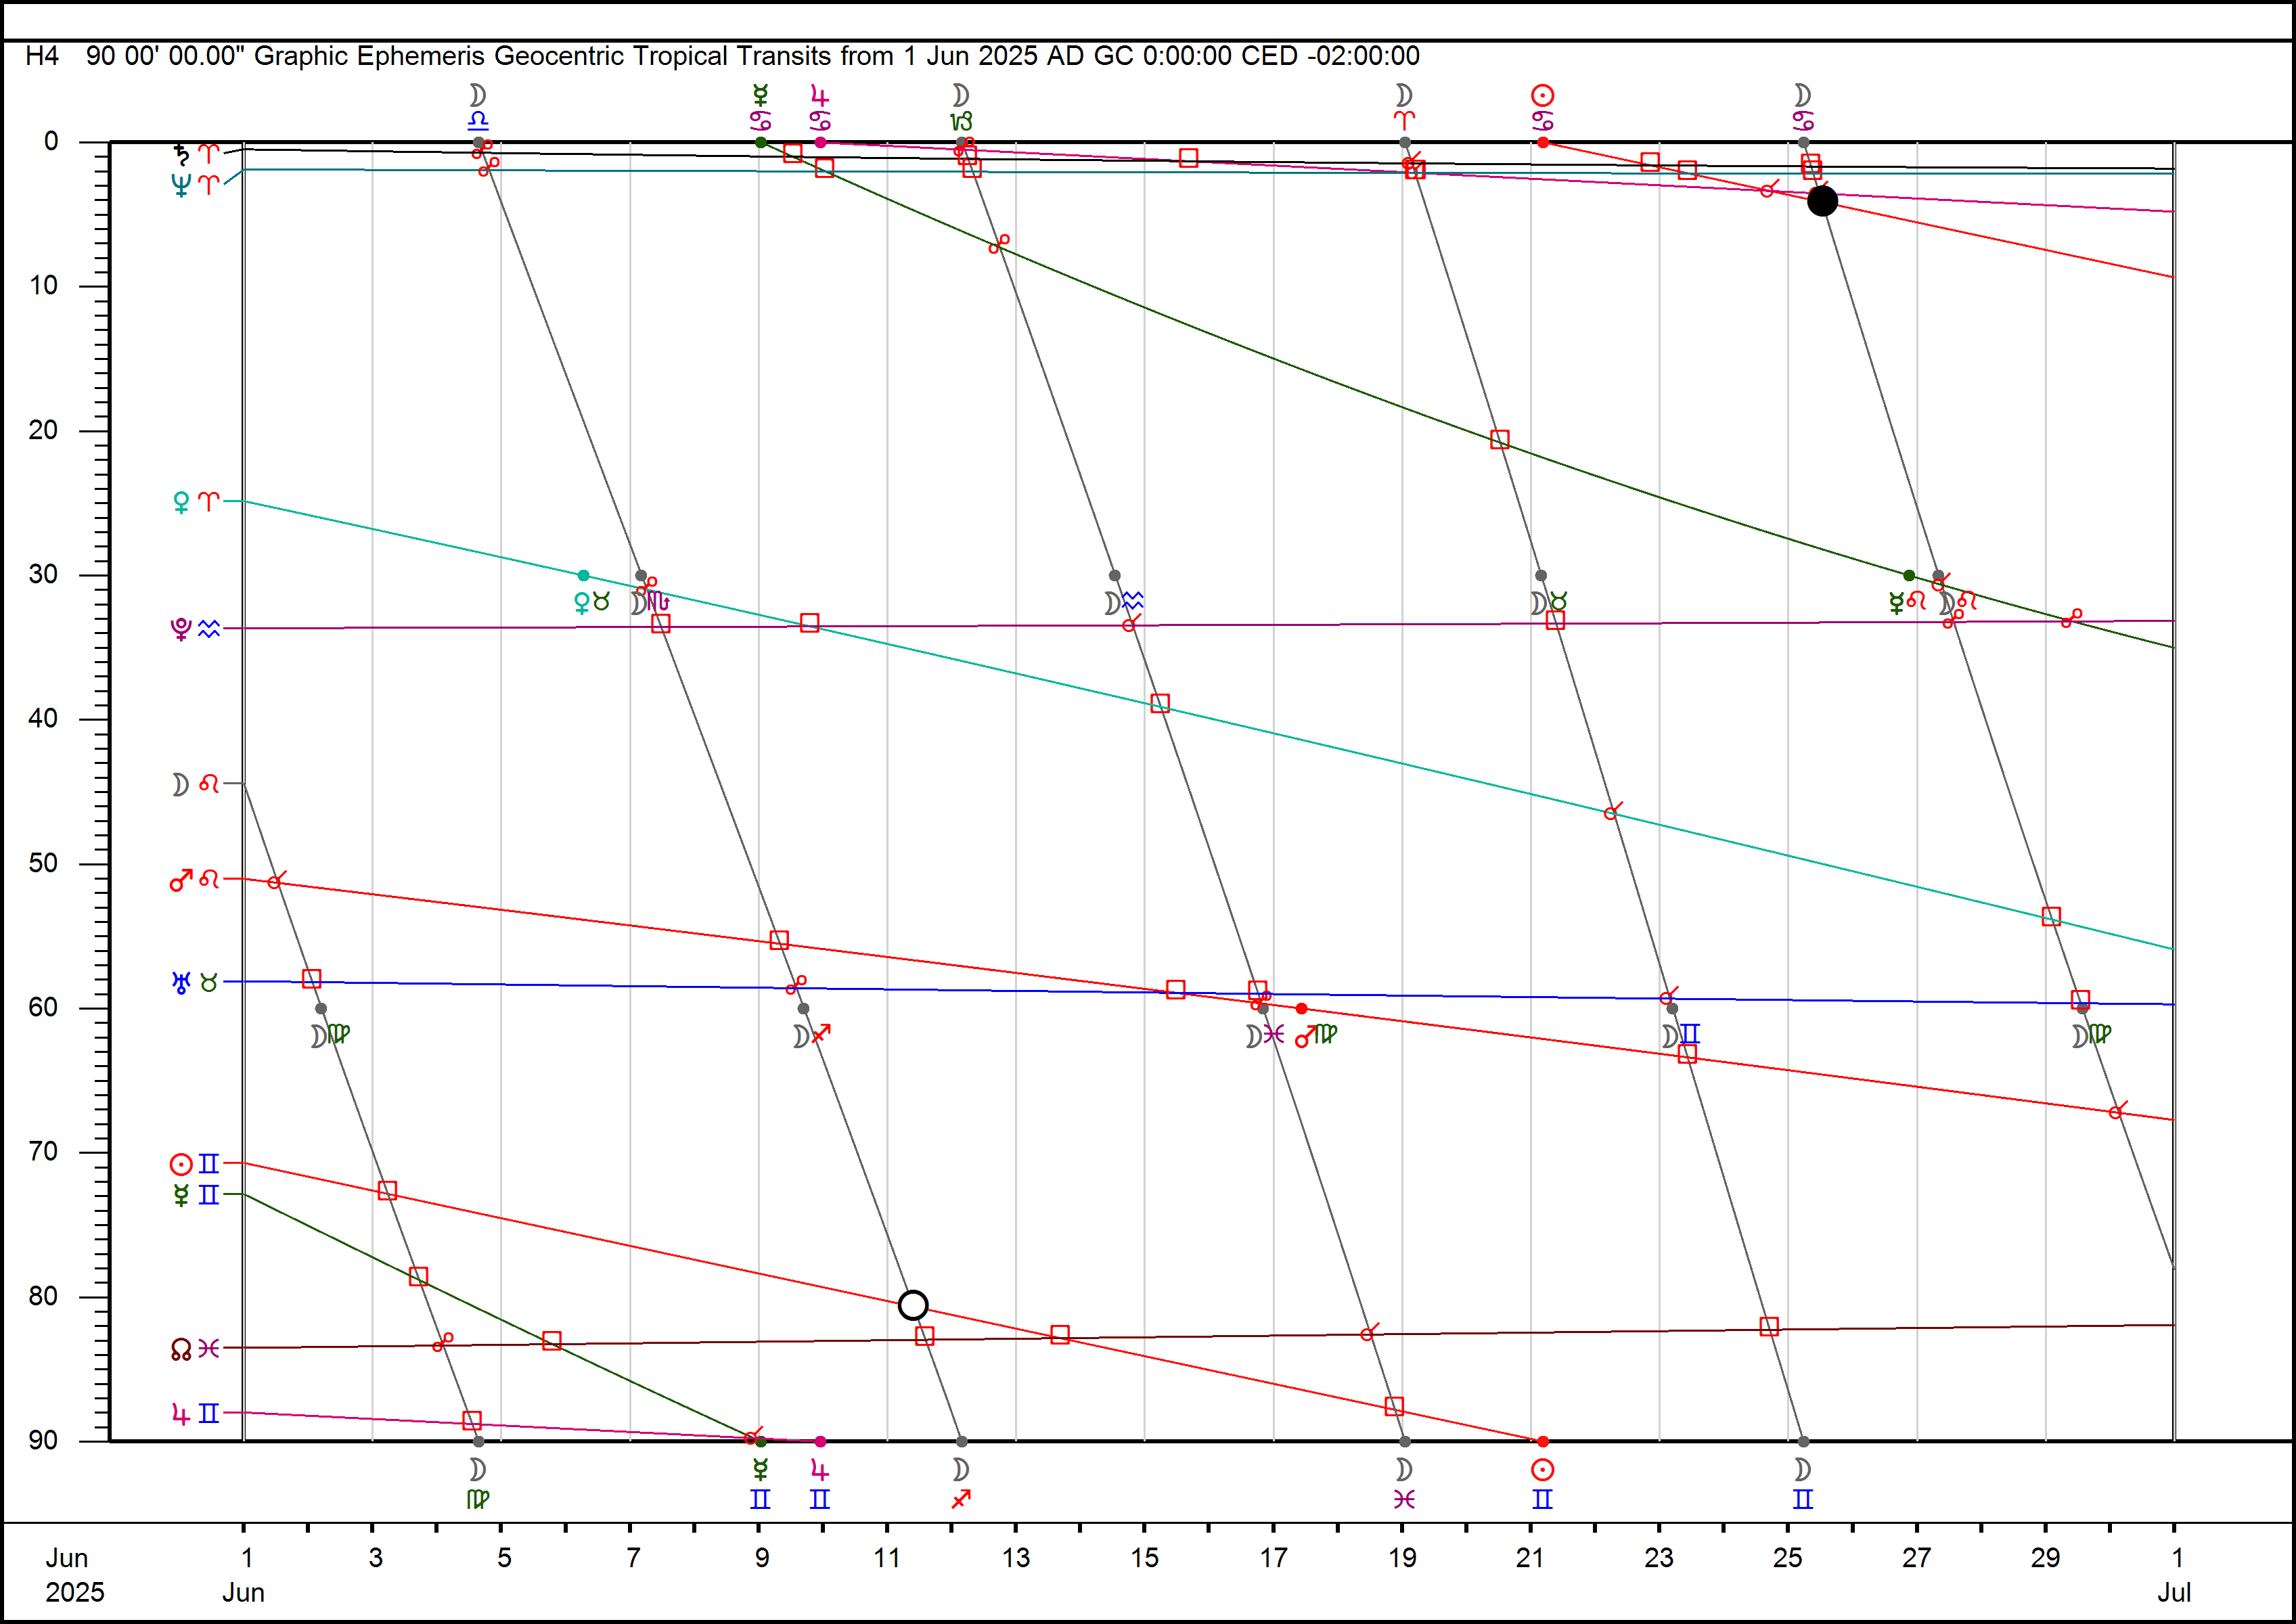The width and height of the screenshot is (2296, 1624).
Task: Click the 15 date tick on bottom axis
Action: tap(1144, 1557)
